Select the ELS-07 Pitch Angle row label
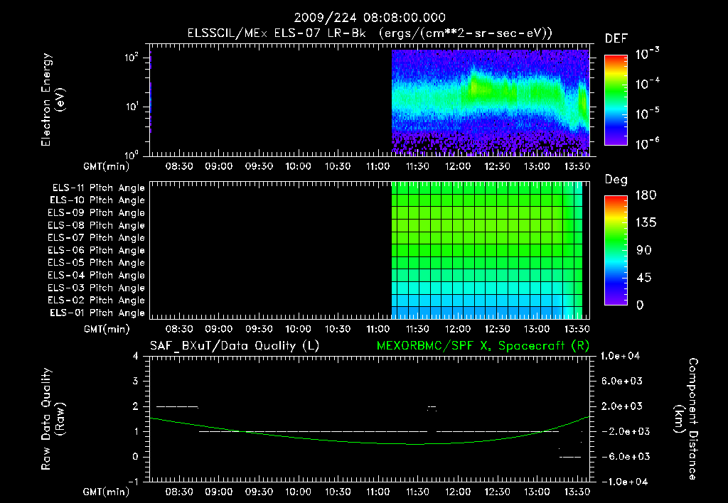Viewport: 728px width, 503px height. point(96,238)
